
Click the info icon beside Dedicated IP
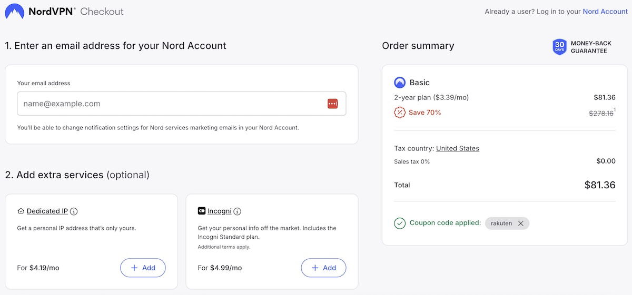(74, 211)
